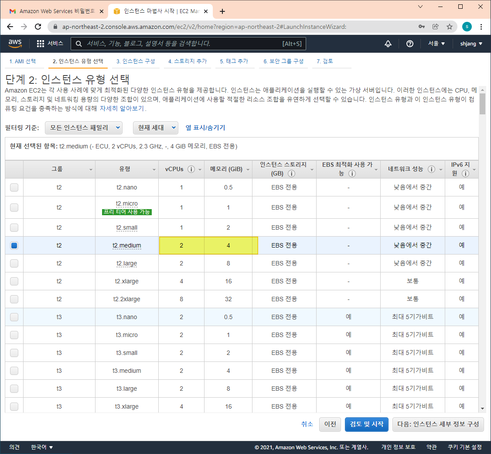Click 다음: 인스턴스 세부 정보 구성 button
491x454 pixels.
pyautogui.click(x=438, y=424)
